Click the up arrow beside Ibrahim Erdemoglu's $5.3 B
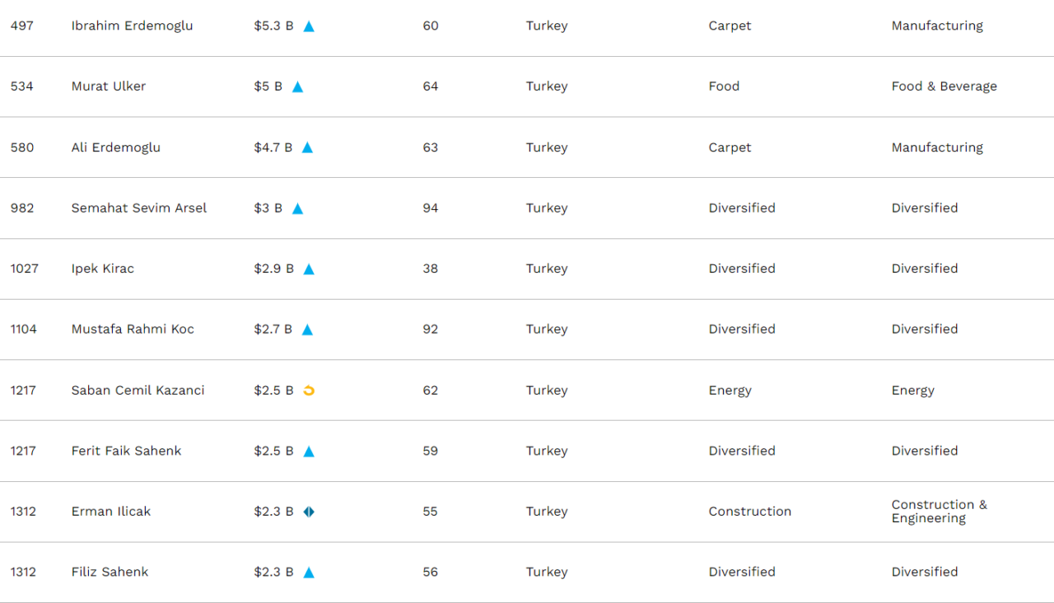The height and width of the screenshot is (603, 1054). point(309,26)
